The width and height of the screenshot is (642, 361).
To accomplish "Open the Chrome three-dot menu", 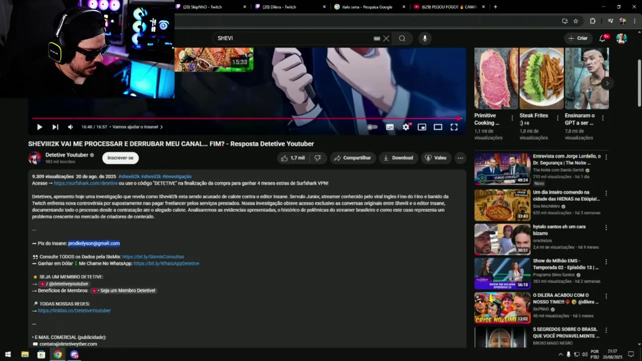I will click(x=634, y=21).
